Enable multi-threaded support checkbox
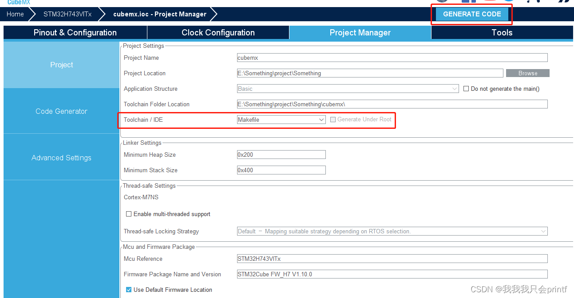Screen dimensions: 574x298 coord(129,214)
